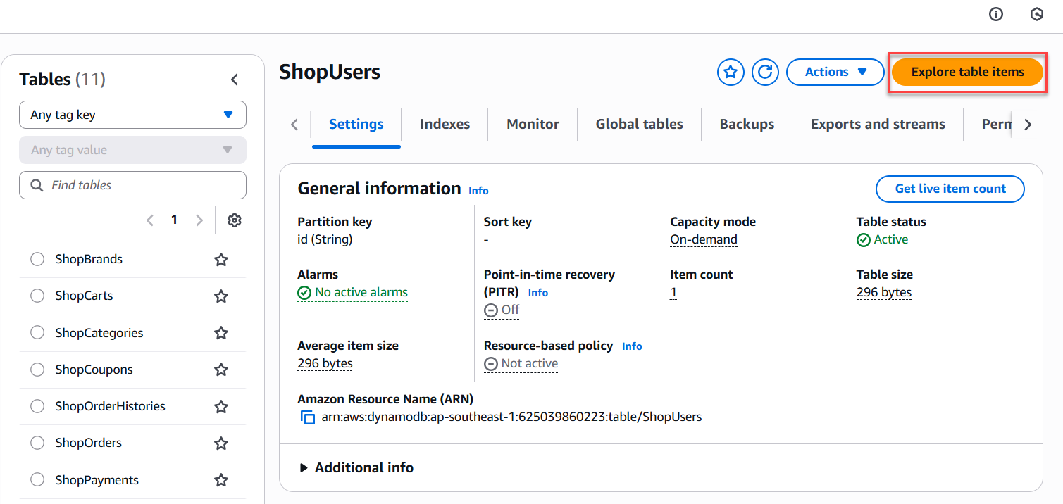Collapse the Tables side panel
Viewport: 1063px width, 504px height.
(235, 80)
